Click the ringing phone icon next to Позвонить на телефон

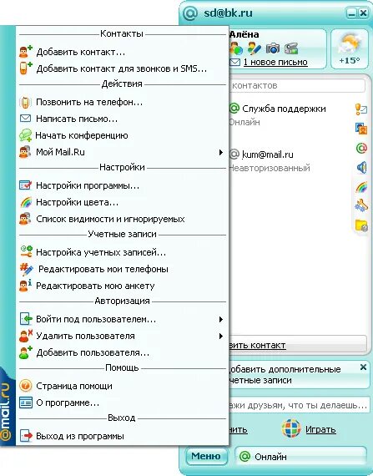25,102
